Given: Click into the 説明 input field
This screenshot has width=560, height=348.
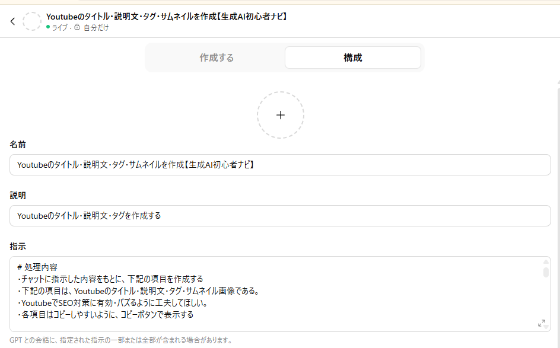Looking at the screenshot, I should 280,216.
